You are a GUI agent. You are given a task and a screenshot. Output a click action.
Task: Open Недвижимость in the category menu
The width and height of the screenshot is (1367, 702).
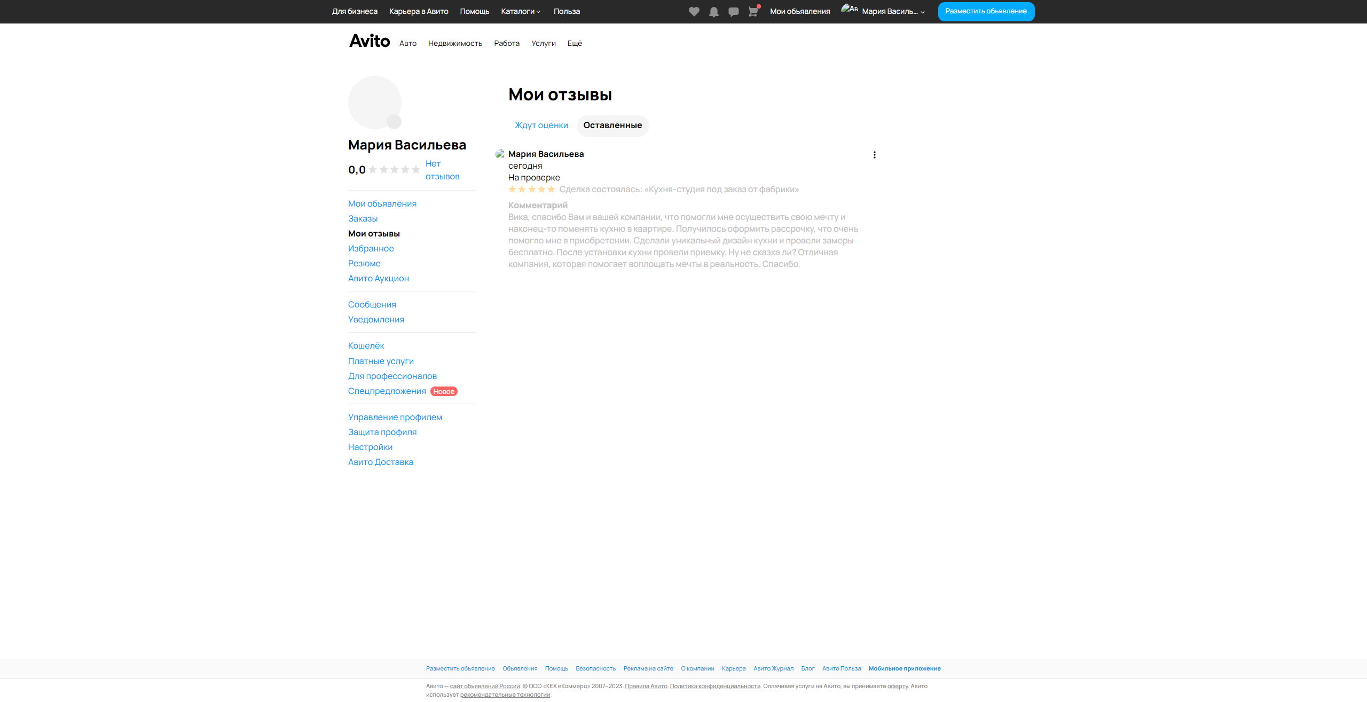point(455,43)
